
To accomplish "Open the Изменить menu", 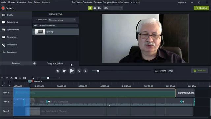I will (21, 2).
